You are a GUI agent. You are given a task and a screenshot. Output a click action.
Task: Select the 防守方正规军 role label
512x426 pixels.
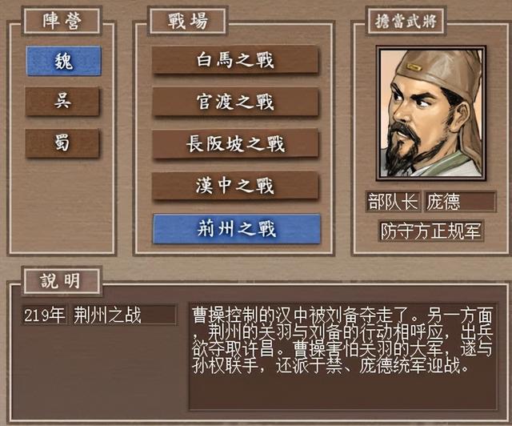click(430, 231)
